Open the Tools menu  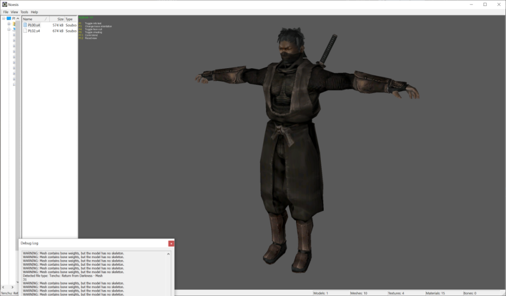[24, 12]
